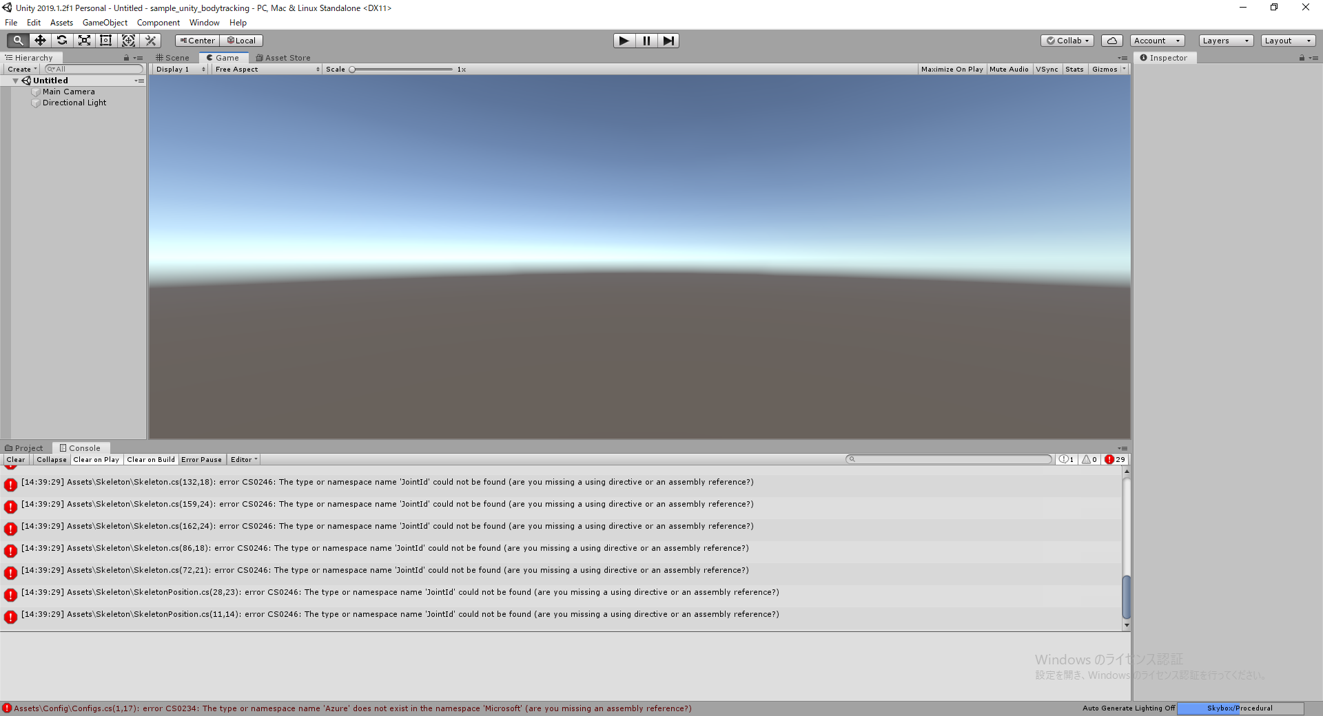Adjust the Game view Scale slider
The height and width of the screenshot is (716, 1323).
(x=353, y=69)
